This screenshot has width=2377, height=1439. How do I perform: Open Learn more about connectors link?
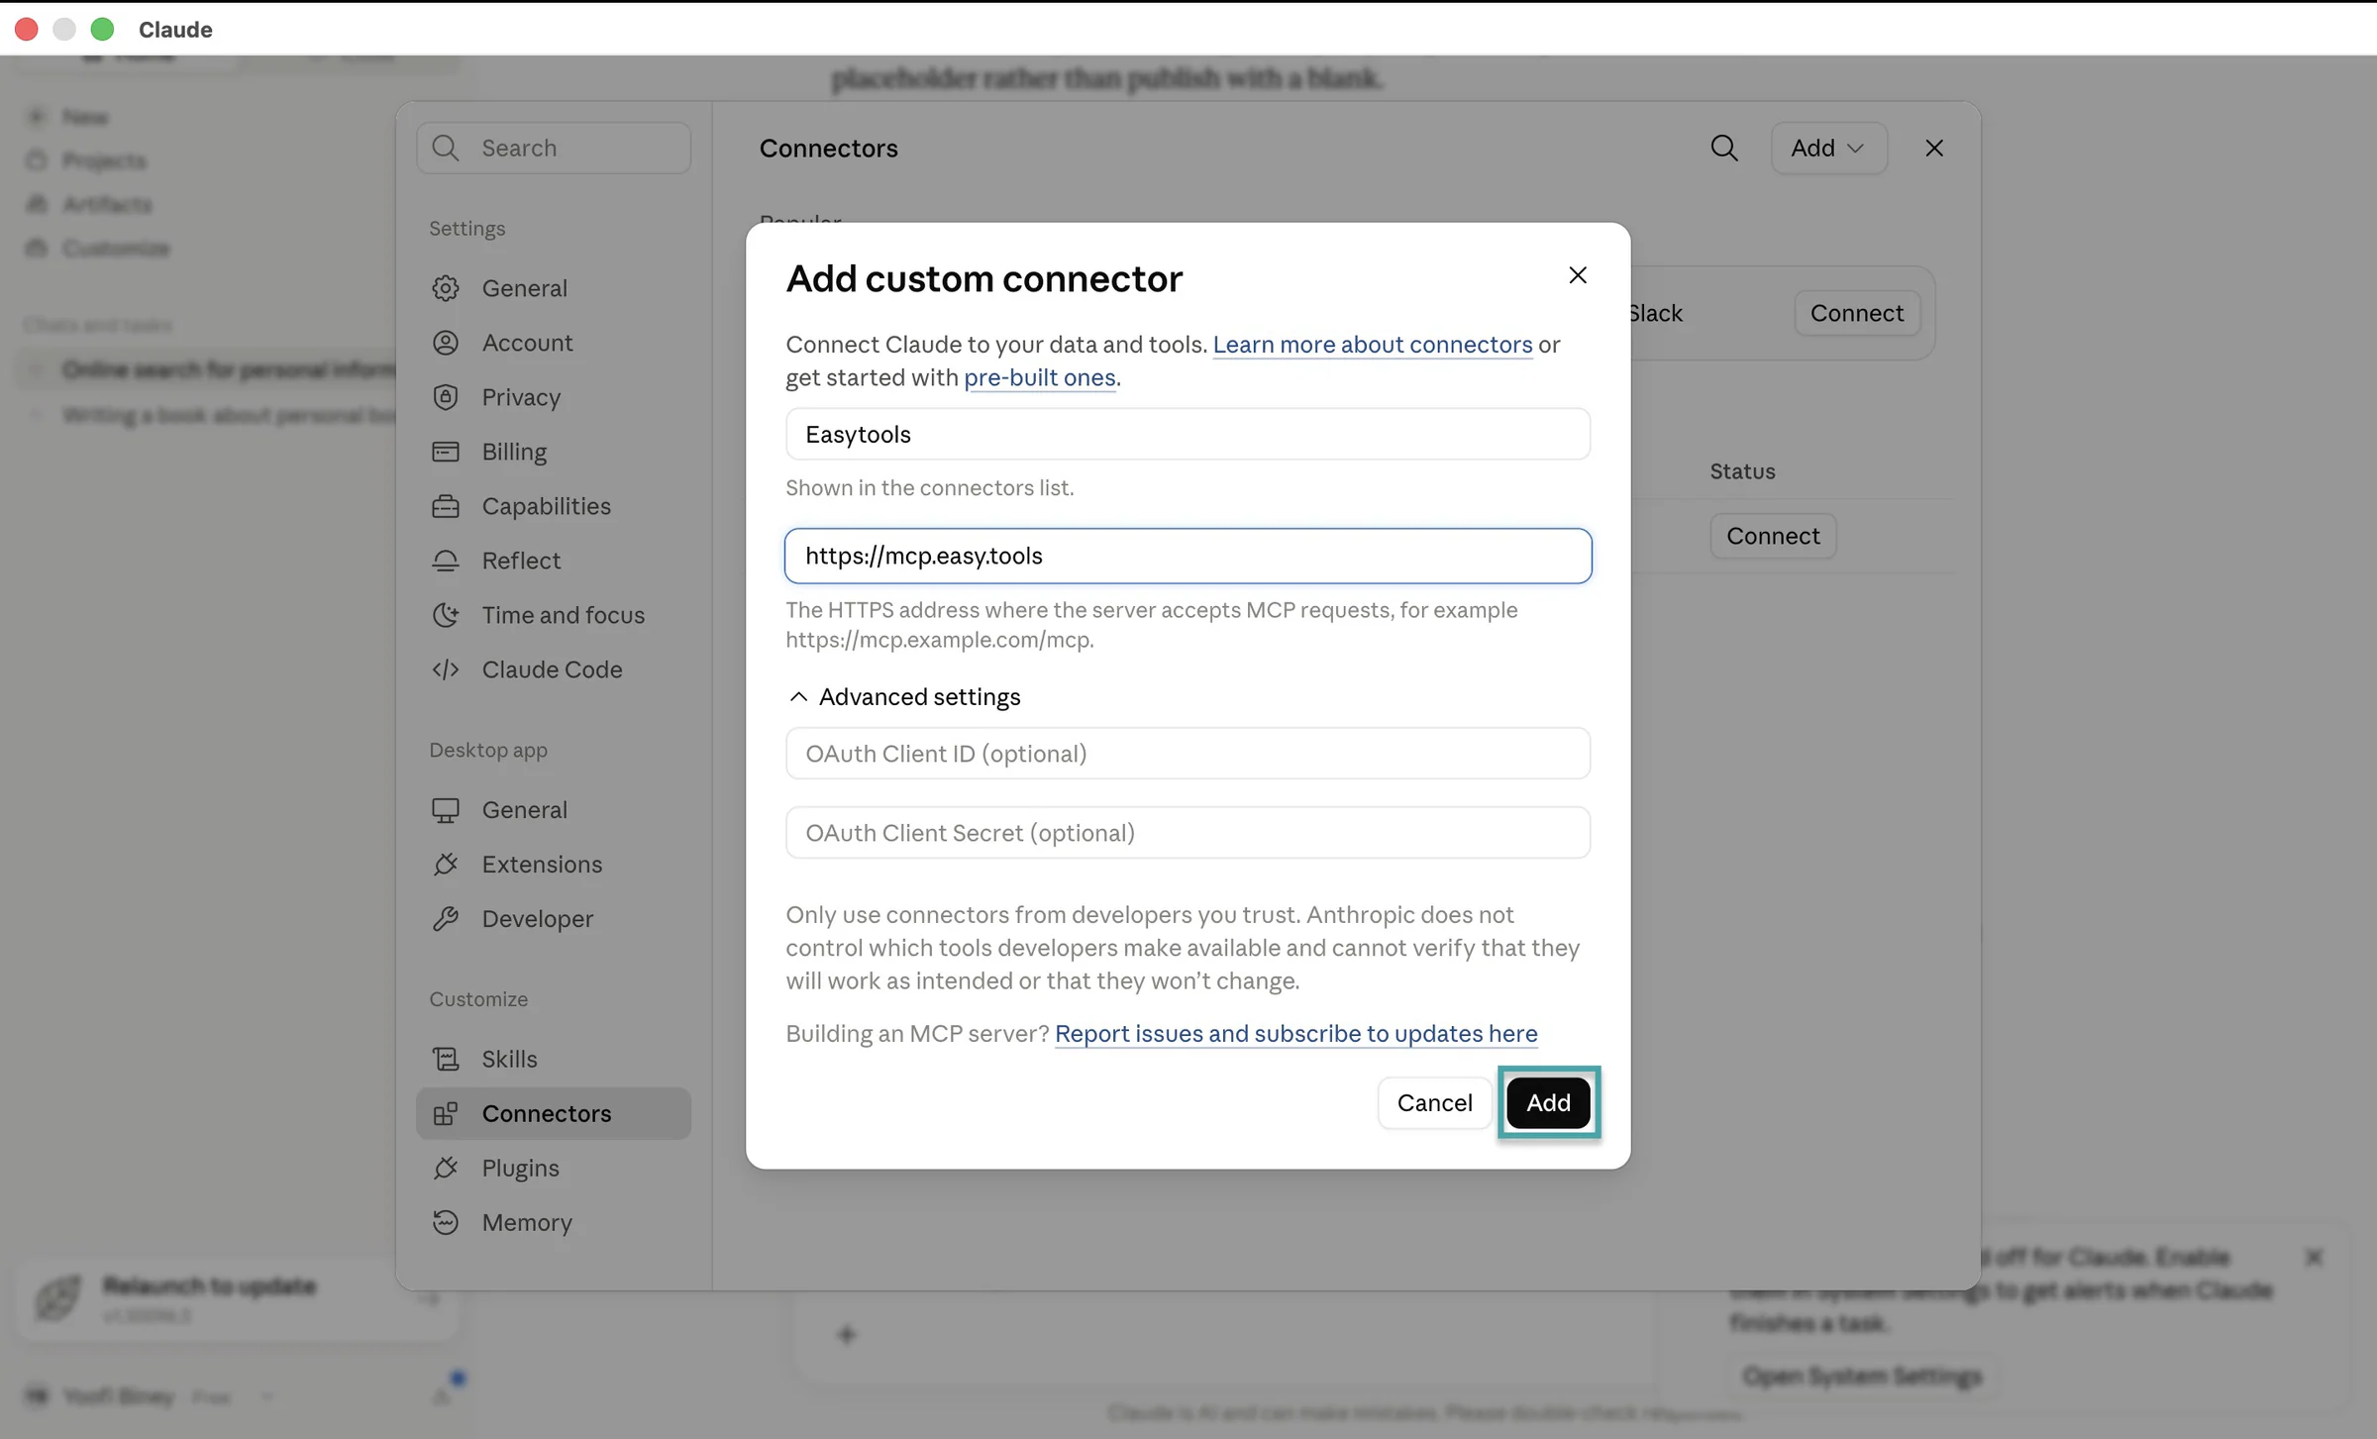pyautogui.click(x=1373, y=345)
